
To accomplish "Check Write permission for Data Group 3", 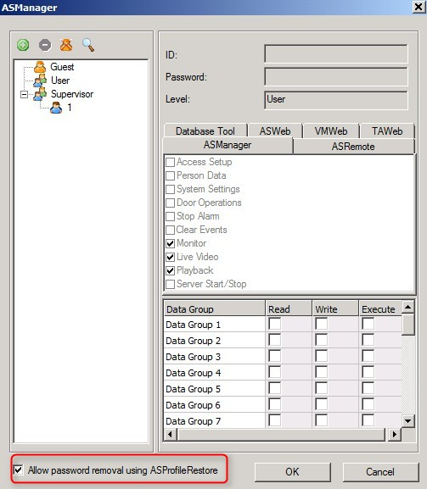I will pyautogui.click(x=321, y=356).
